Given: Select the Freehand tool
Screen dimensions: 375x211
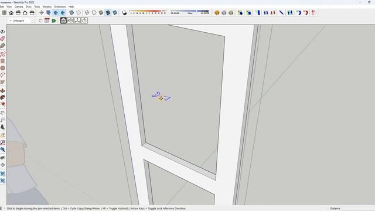Looking at the screenshot, I should click(x=2, y=54).
